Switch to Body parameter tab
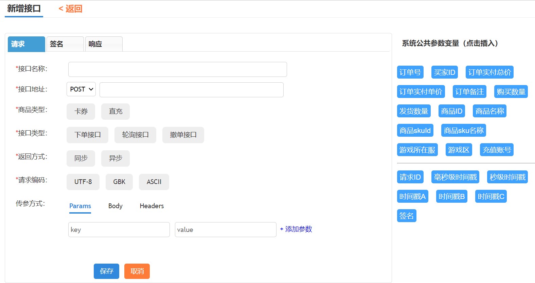Image resolution: width=535 pixels, height=283 pixels. [x=115, y=206]
